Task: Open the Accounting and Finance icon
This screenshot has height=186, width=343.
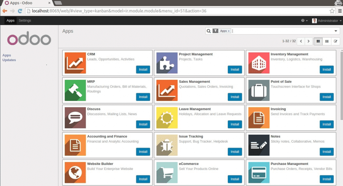Action: (75, 145)
